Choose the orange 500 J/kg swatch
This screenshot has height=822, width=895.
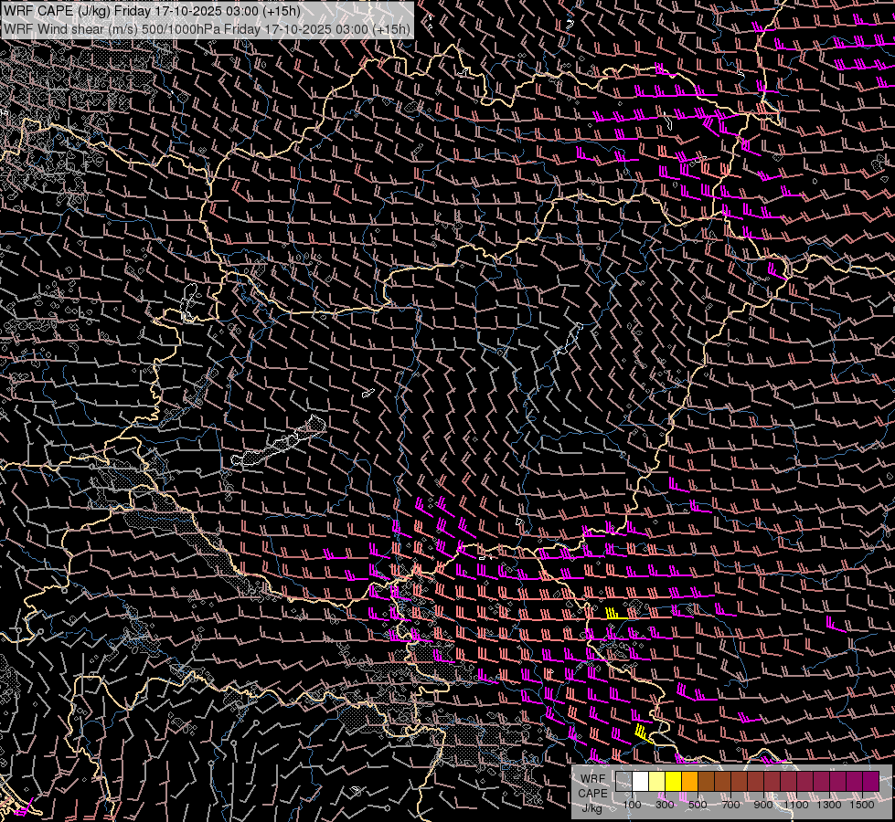pyautogui.click(x=689, y=781)
